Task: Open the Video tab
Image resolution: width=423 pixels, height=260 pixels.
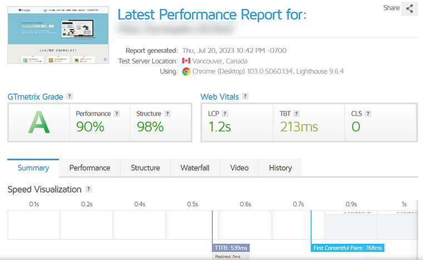Action: (x=239, y=168)
